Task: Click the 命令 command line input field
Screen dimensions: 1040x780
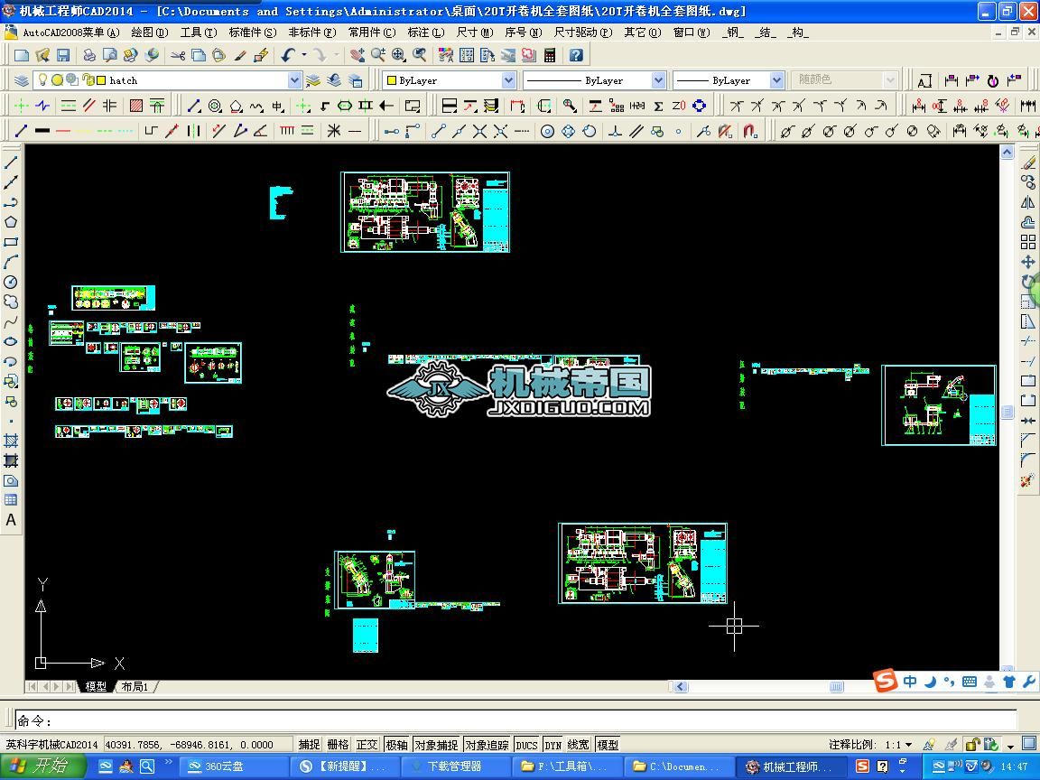Action: (515, 720)
